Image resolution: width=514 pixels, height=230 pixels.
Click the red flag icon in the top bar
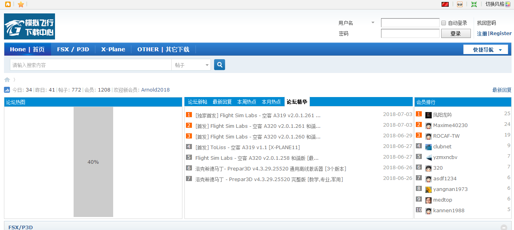pyautogui.click(x=445, y=4)
